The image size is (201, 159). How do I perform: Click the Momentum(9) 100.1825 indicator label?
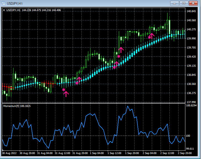[x=17, y=106]
